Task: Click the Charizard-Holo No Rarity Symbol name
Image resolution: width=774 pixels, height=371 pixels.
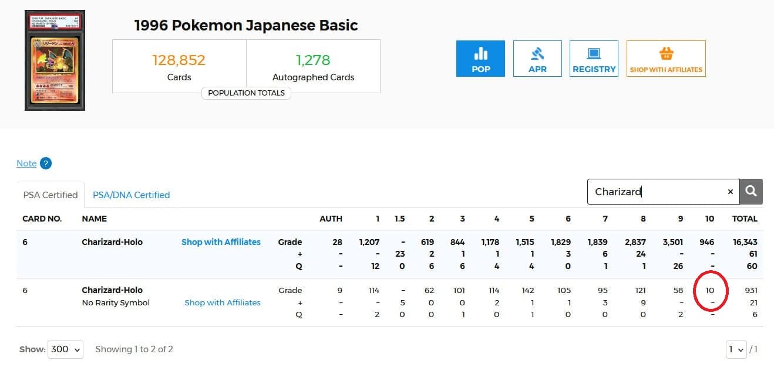Action: pos(116,296)
